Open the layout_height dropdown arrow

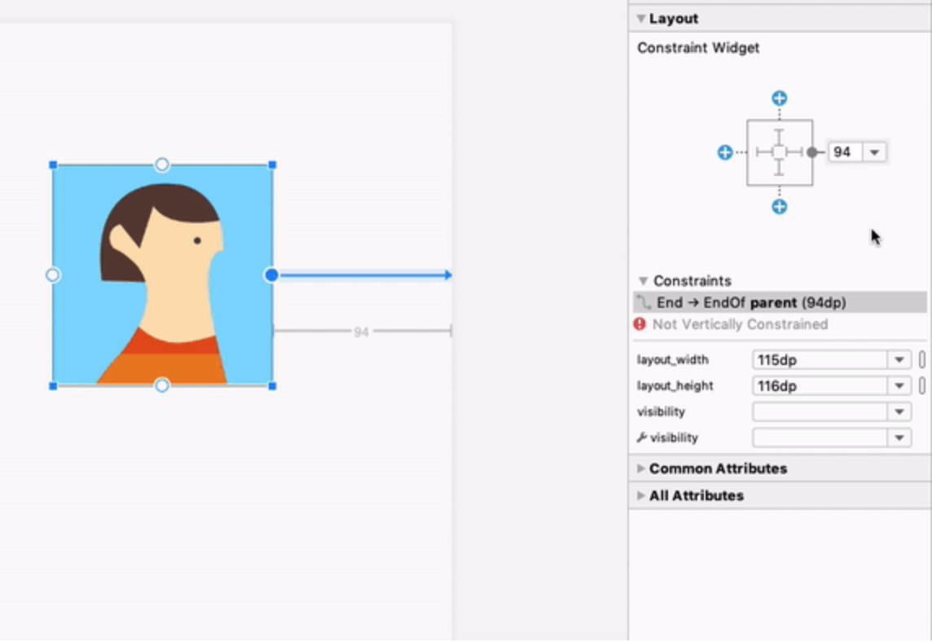[899, 386]
